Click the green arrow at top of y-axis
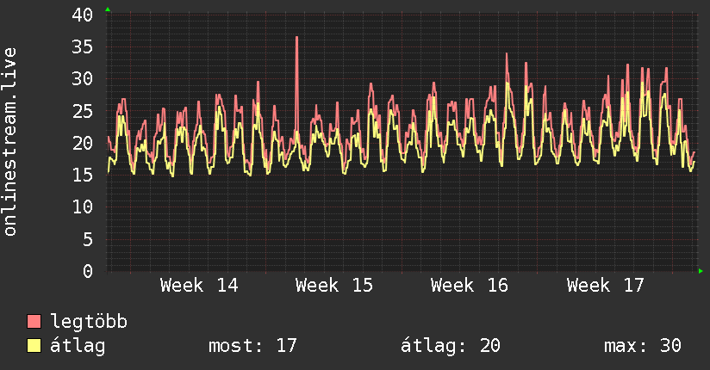Image resolution: width=710 pixels, height=370 pixels. click(108, 9)
